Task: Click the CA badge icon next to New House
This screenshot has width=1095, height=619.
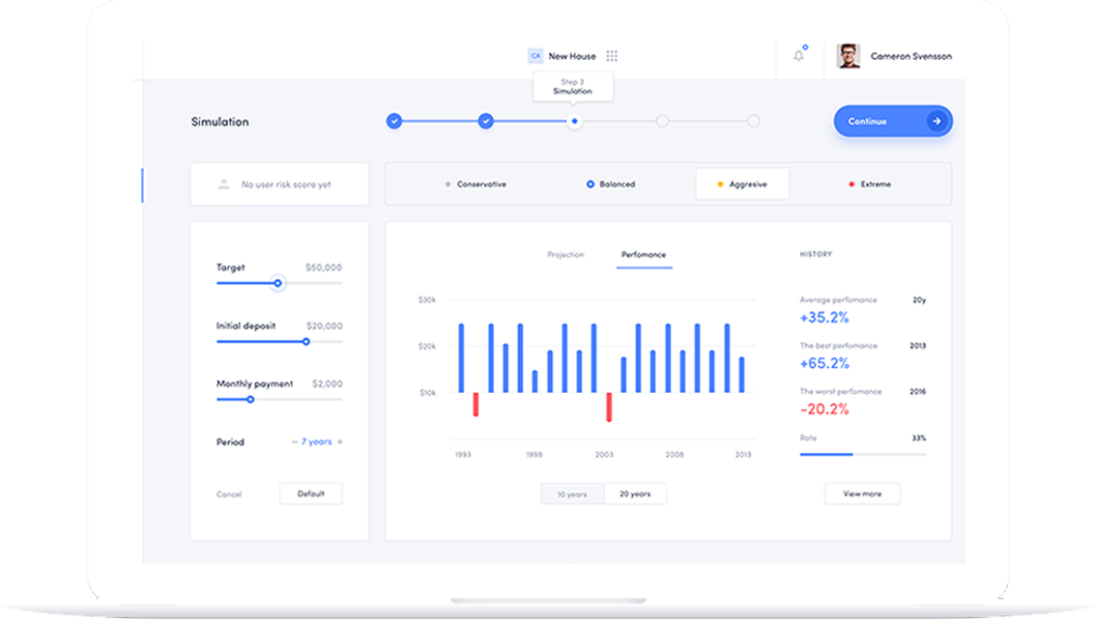Action: coord(534,56)
